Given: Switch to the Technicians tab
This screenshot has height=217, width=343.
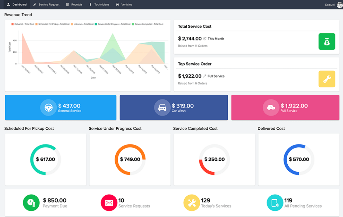Looking at the screenshot, I should (x=100, y=5).
